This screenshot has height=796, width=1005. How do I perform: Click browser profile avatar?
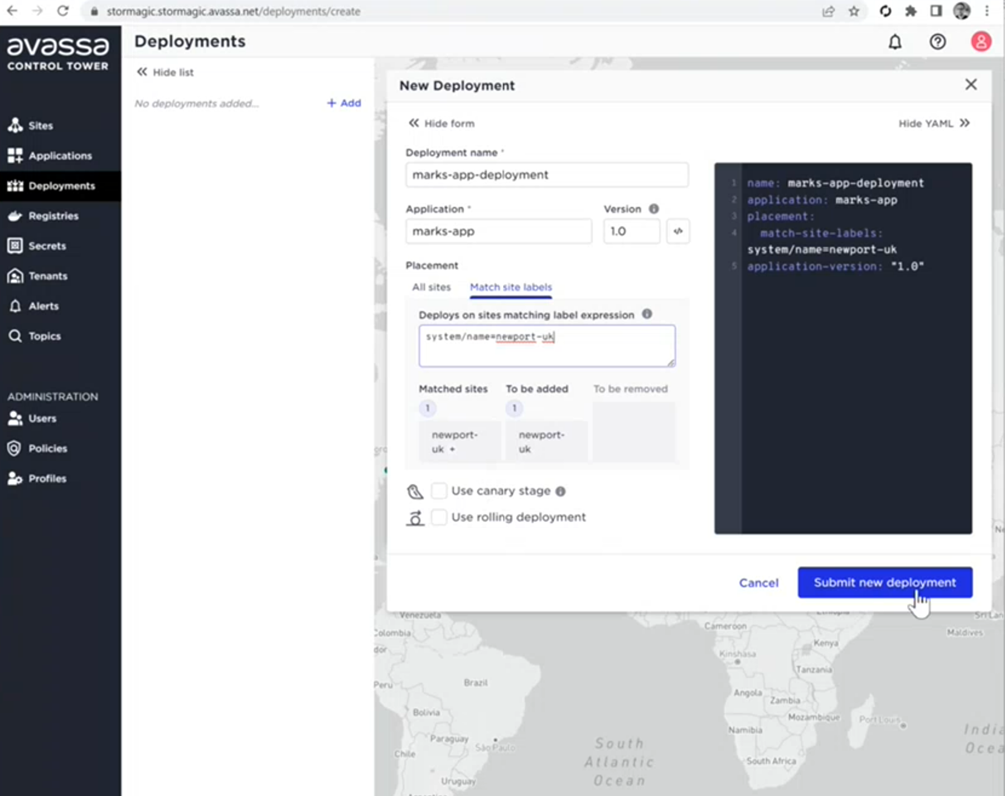click(x=962, y=11)
